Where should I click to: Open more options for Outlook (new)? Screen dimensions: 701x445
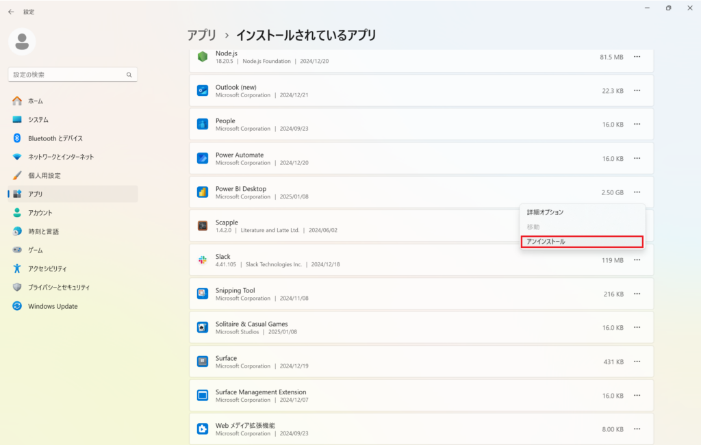(x=637, y=90)
